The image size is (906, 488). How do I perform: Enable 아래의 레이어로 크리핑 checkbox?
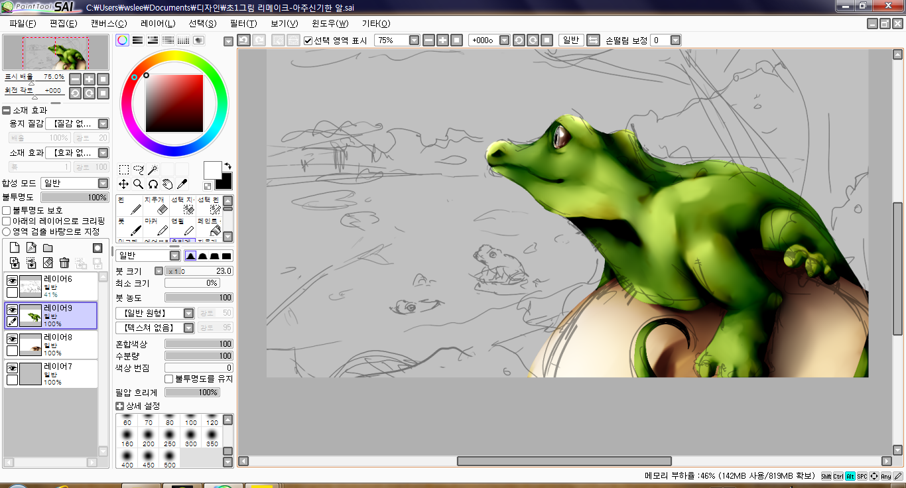coord(7,221)
